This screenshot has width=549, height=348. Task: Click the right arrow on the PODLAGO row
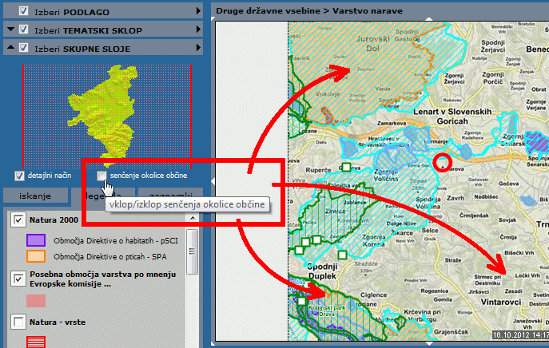[x=197, y=10]
